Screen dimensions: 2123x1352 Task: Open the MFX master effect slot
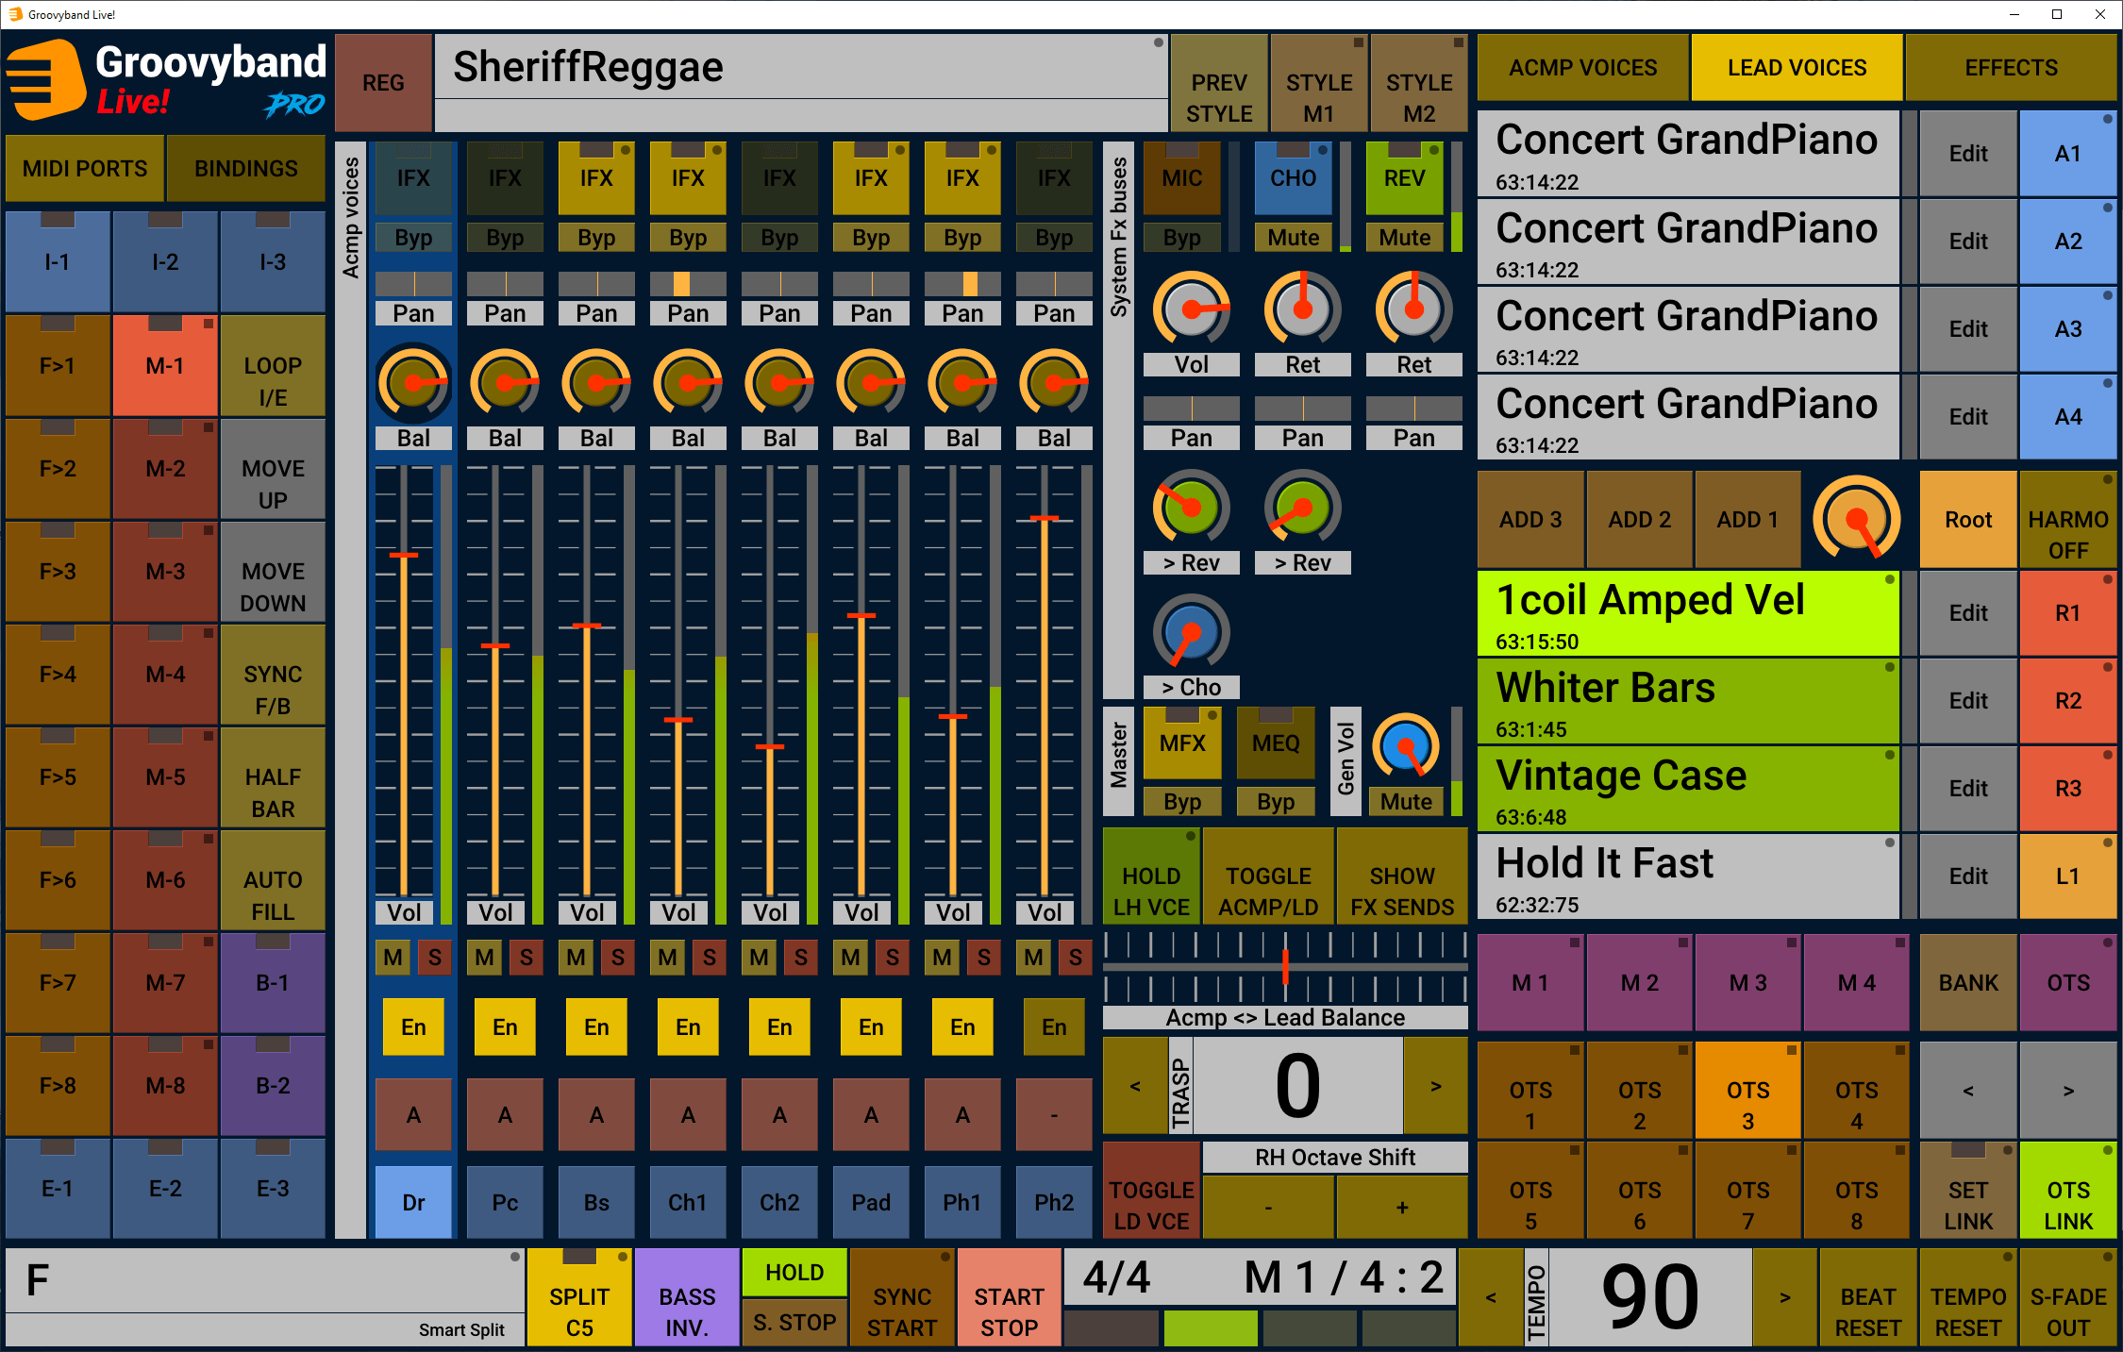1182,743
